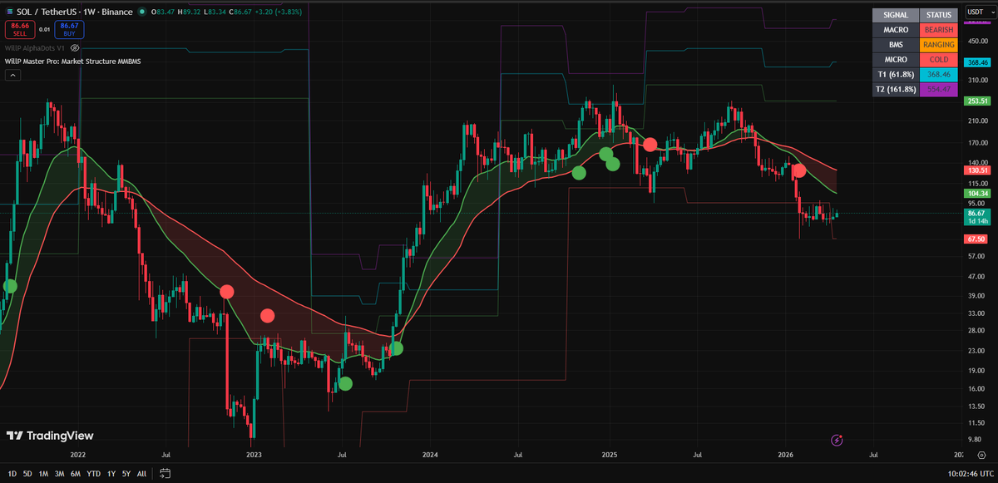Click the 86.66 SELL button
998x483 pixels.
18,30
